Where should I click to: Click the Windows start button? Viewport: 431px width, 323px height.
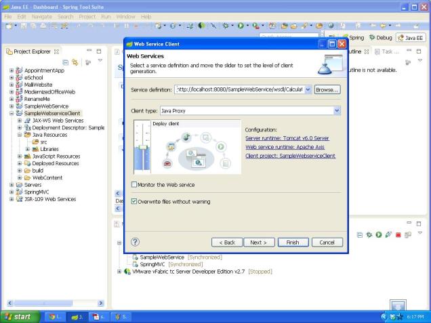[x=19, y=317]
